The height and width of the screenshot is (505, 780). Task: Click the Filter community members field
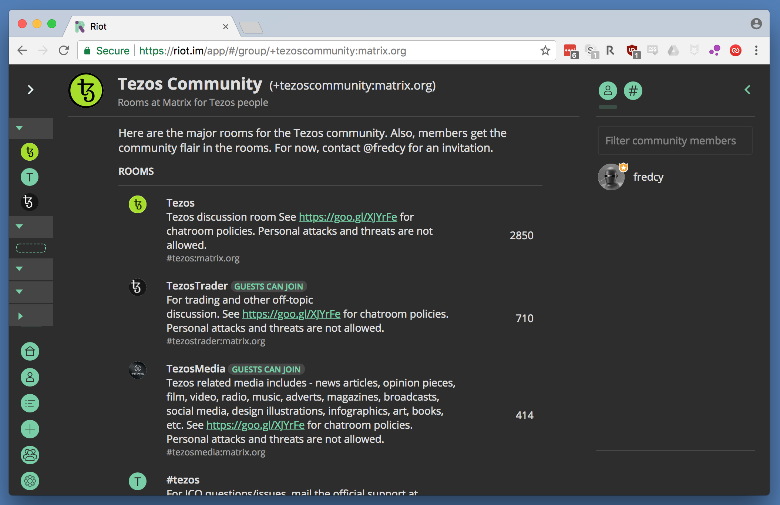(x=675, y=141)
